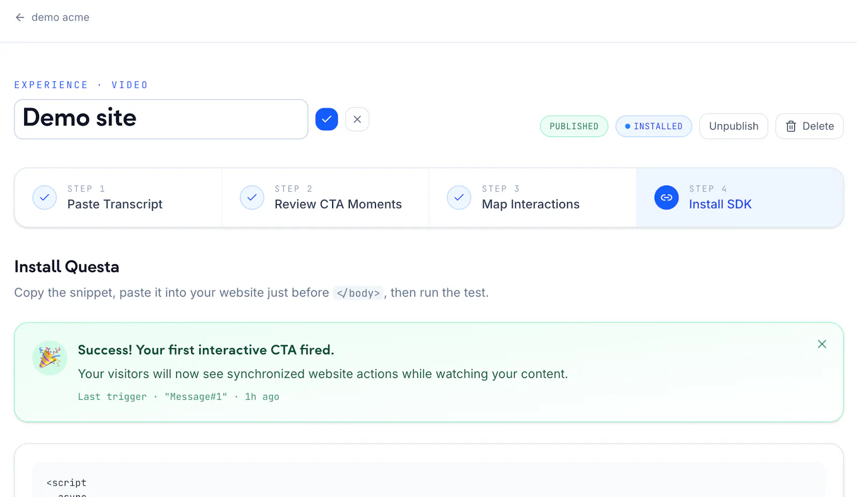Click Step 3 checkmark circle icon

click(459, 197)
